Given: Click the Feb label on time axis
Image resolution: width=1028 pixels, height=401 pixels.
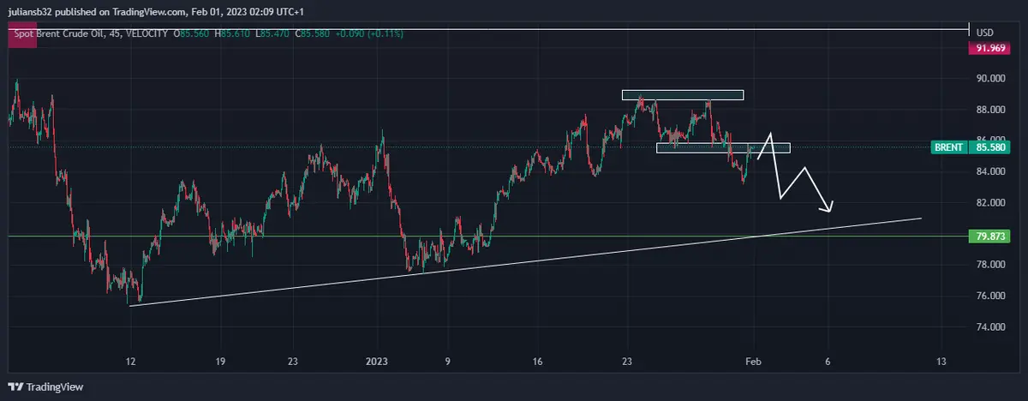Looking at the screenshot, I should (x=753, y=362).
